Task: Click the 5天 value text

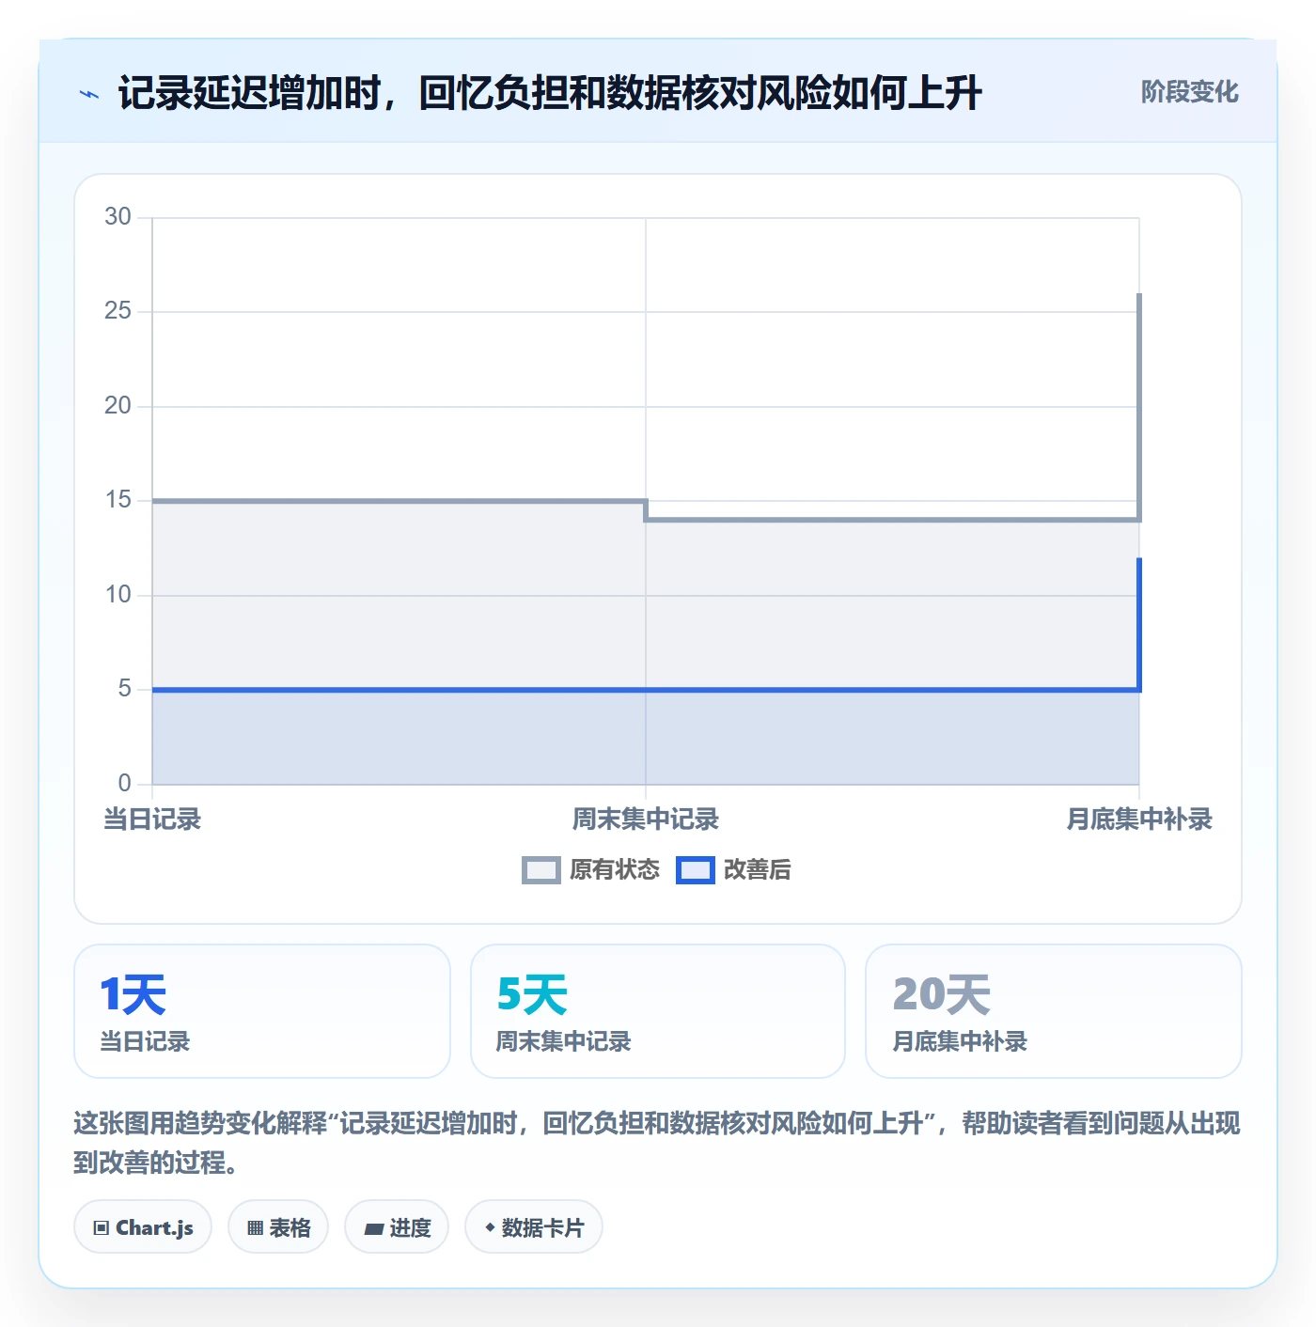Action: click(532, 995)
